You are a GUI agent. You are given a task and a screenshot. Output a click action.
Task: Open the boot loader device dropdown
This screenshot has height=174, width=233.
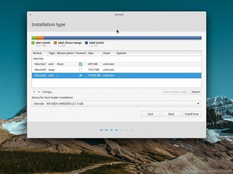(x=116, y=104)
